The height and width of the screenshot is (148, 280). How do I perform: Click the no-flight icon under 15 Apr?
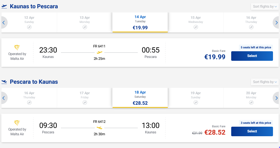click(196, 27)
